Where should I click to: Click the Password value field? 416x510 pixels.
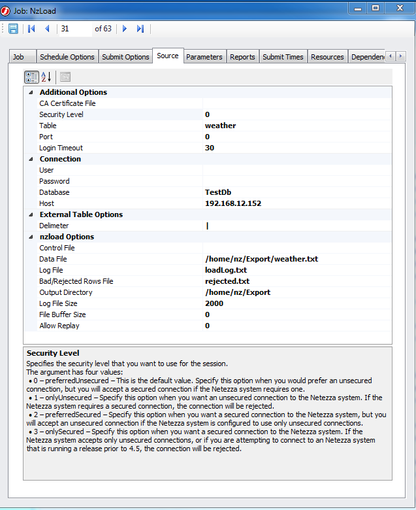297,181
